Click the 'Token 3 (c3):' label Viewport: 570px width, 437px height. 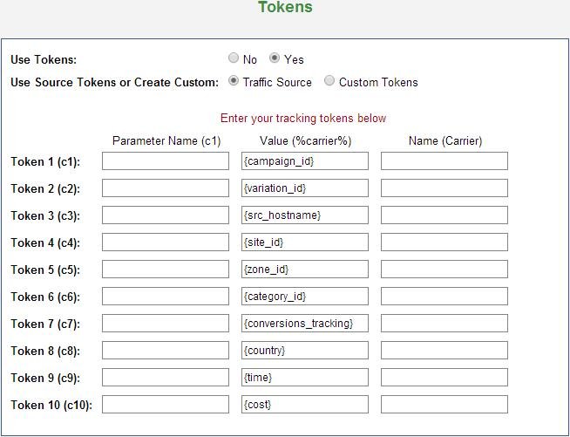pyautogui.click(x=45, y=215)
